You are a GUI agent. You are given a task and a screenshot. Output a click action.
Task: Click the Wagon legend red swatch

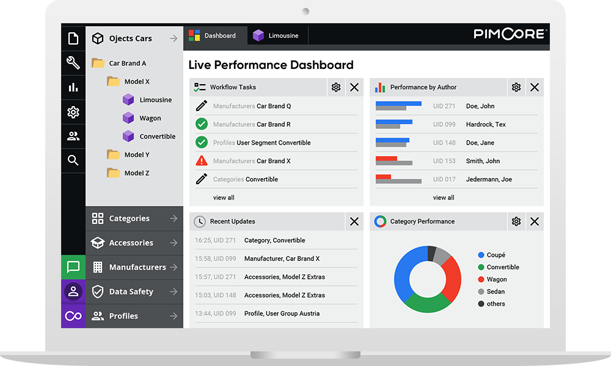pos(481,279)
